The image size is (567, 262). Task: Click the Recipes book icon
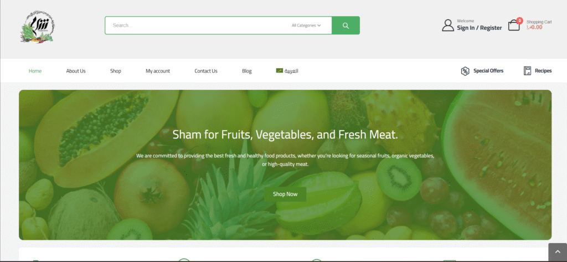pyautogui.click(x=527, y=71)
